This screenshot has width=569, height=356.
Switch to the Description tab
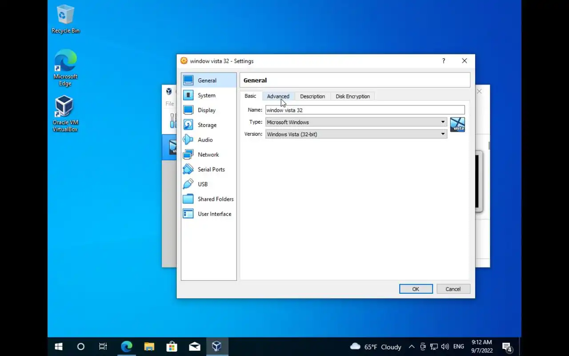313,96
